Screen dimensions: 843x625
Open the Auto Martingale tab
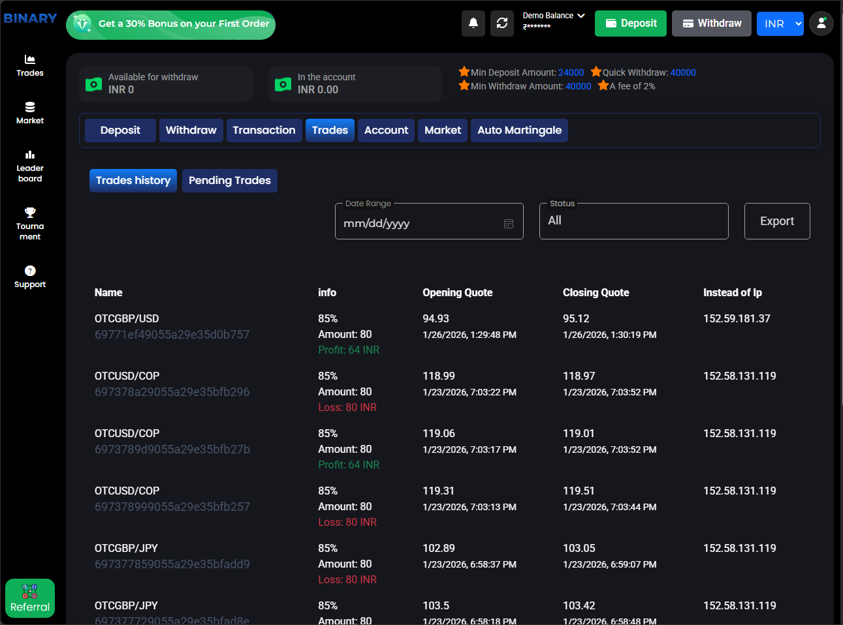(x=520, y=130)
